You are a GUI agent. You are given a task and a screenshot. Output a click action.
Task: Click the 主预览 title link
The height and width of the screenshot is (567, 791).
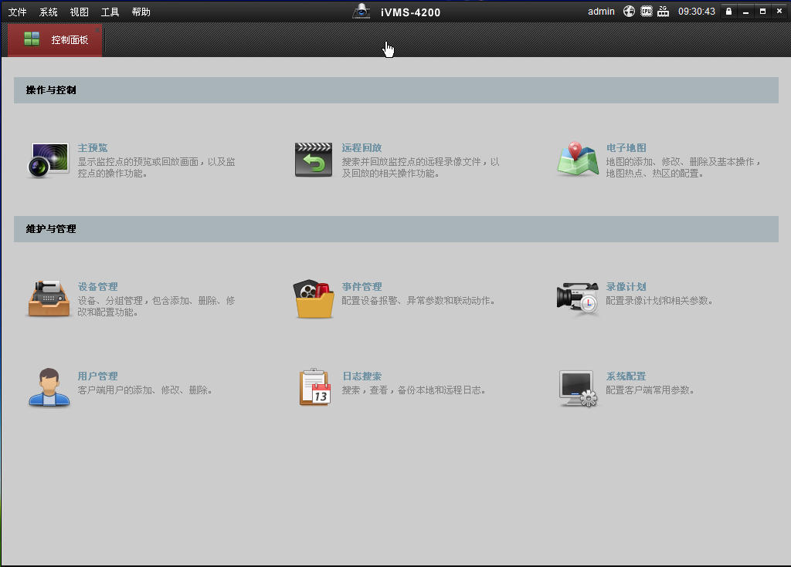[93, 147]
